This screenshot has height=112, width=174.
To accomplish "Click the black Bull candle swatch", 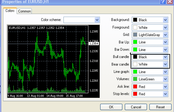I will (135, 57).
